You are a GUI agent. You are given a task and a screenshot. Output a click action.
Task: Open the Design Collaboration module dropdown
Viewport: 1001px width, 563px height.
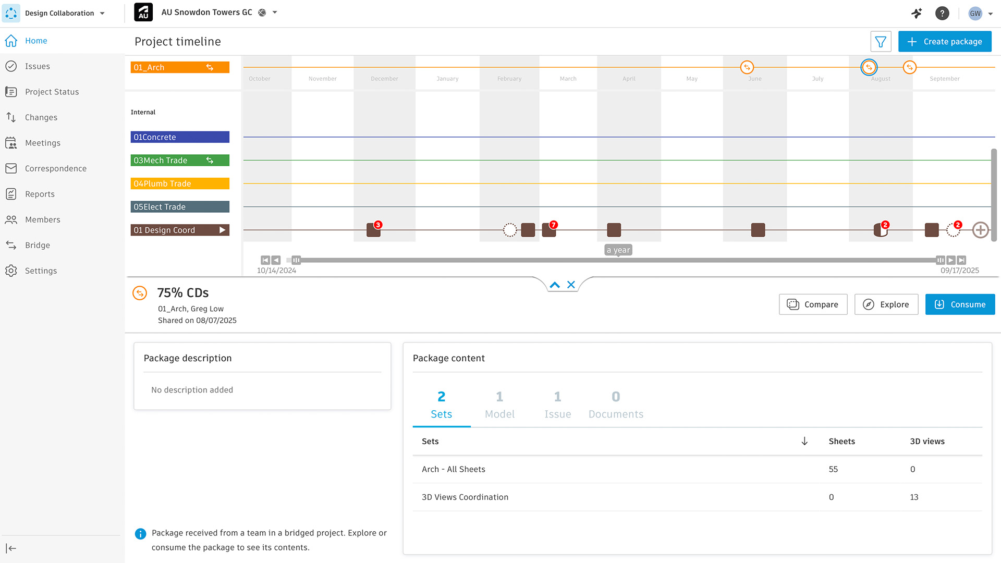[102, 13]
